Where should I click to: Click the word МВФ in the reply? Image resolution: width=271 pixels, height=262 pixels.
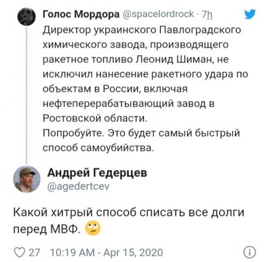tap(65, 229)
